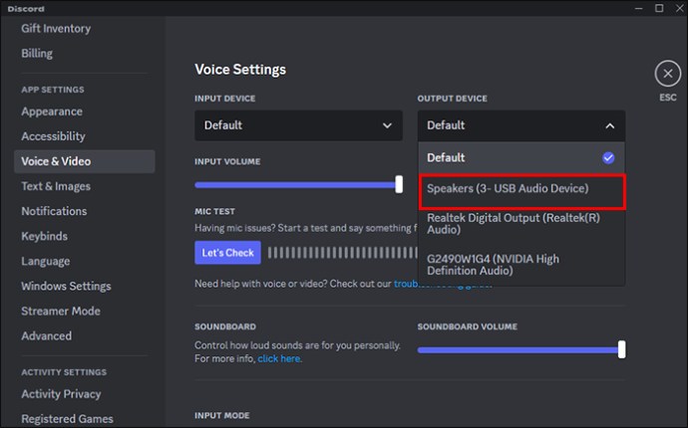Viewport: 688px width, 428px height.
Task: Click the Default option checkmark icon
Action: [x=608, y=157]
